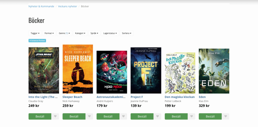The image size is (258, 127).
Task: Open the Taggar dropdown filter
Action: pos(35,33)
